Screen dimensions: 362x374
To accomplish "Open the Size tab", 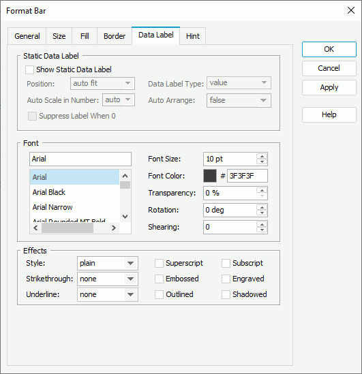I will (x=59, y=36).
